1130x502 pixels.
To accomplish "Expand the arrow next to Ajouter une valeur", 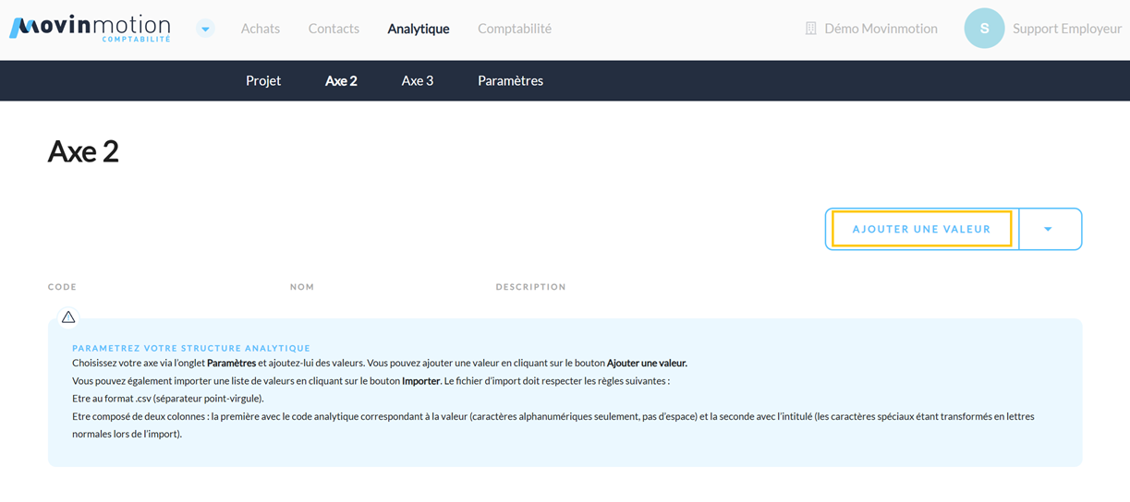I will (x=1048, y=229).
